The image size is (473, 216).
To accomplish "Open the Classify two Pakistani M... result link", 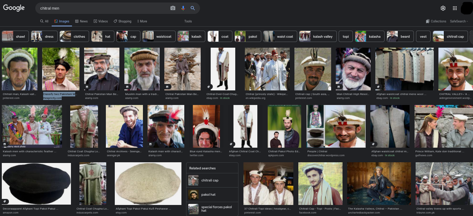I will point(60,94).
